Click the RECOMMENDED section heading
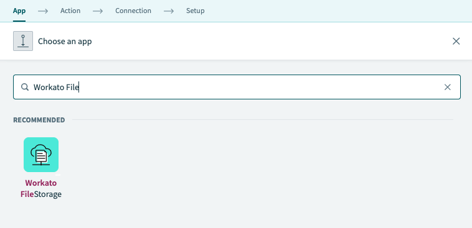This screenshot has height=228, width=472. pyautogui.click(x=39, y=120)
